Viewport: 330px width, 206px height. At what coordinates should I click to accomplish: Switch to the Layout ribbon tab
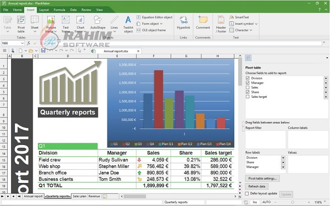click(44, 10)
